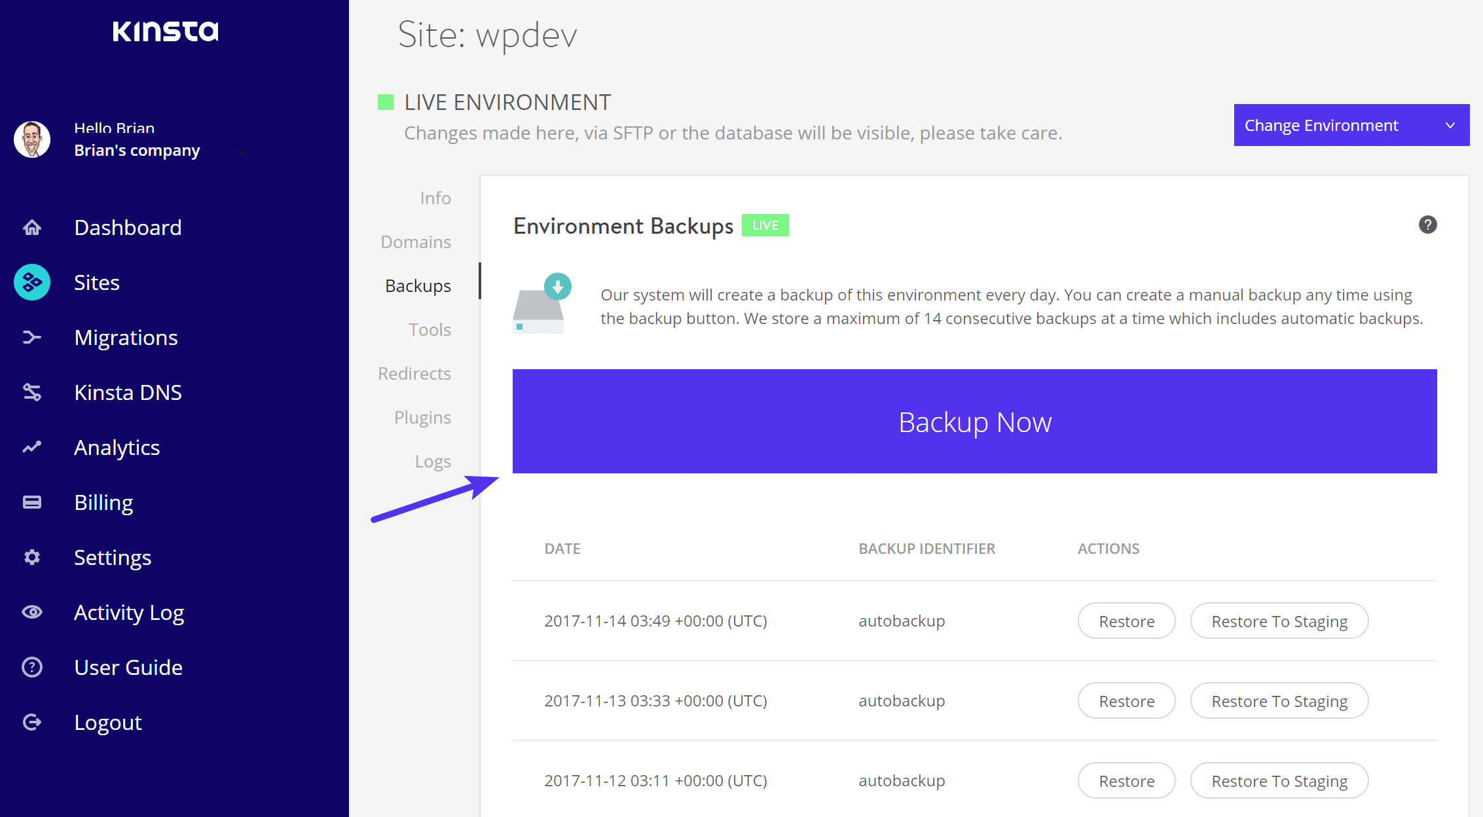This screenshot has width=1483, height=817.
Task: Click the User Guide question icon
Action: [32, 667]
